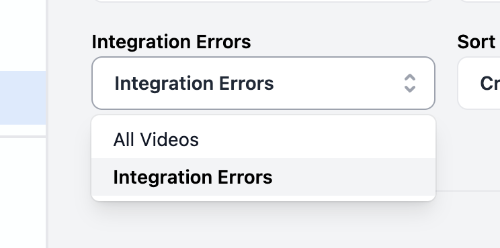Click the vertical border between sidebar and content

coord(47,124)
